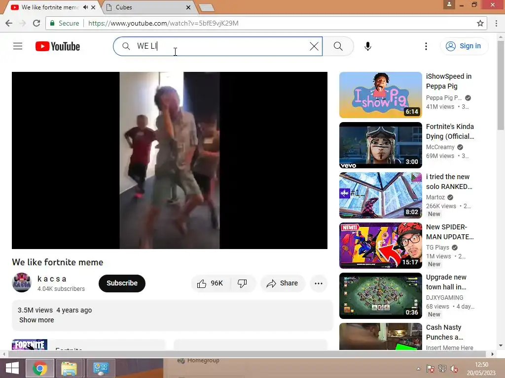
Task: Bookmark this page with the star
Action: pos(480,23)
